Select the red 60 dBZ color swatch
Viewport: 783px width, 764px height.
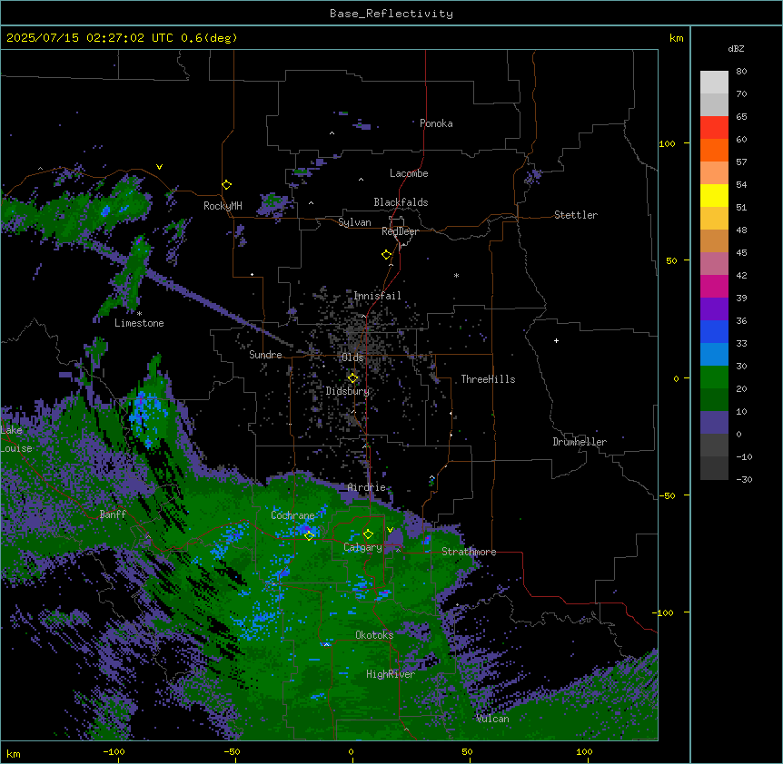pyautogui.click(x=714, y=128)
